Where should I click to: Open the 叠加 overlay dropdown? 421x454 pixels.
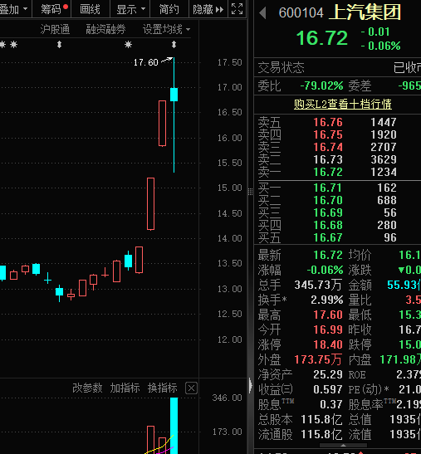coord(14,10)
